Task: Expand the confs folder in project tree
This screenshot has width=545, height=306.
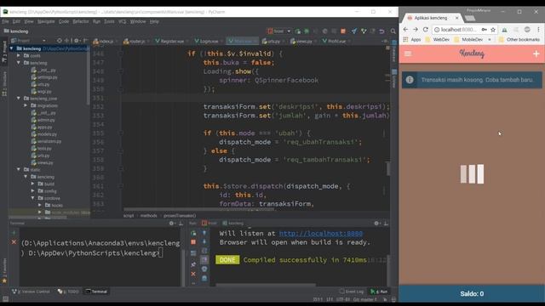Action: coord(19,55)
